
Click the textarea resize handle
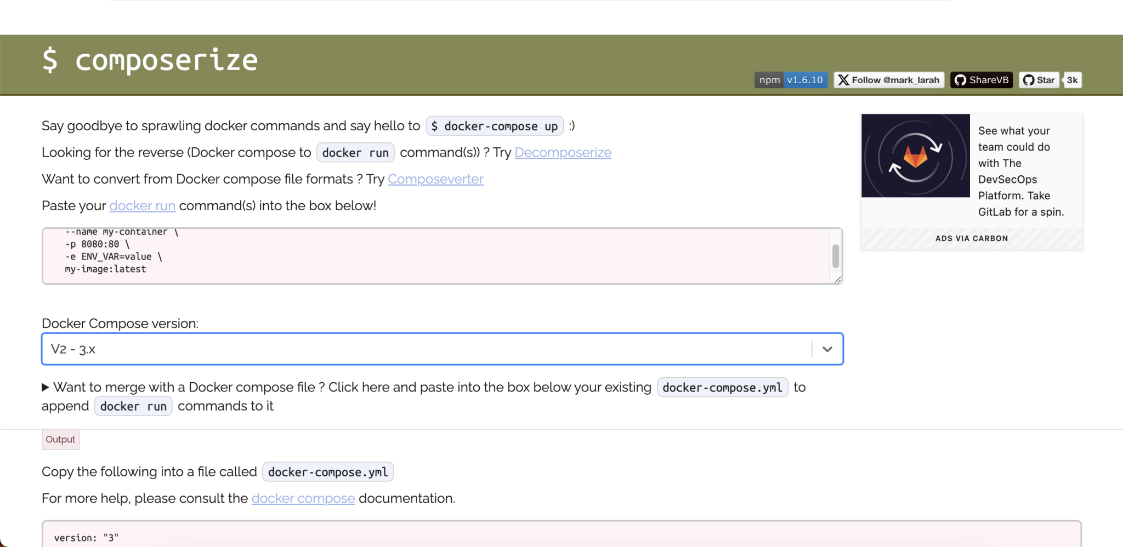837,279
